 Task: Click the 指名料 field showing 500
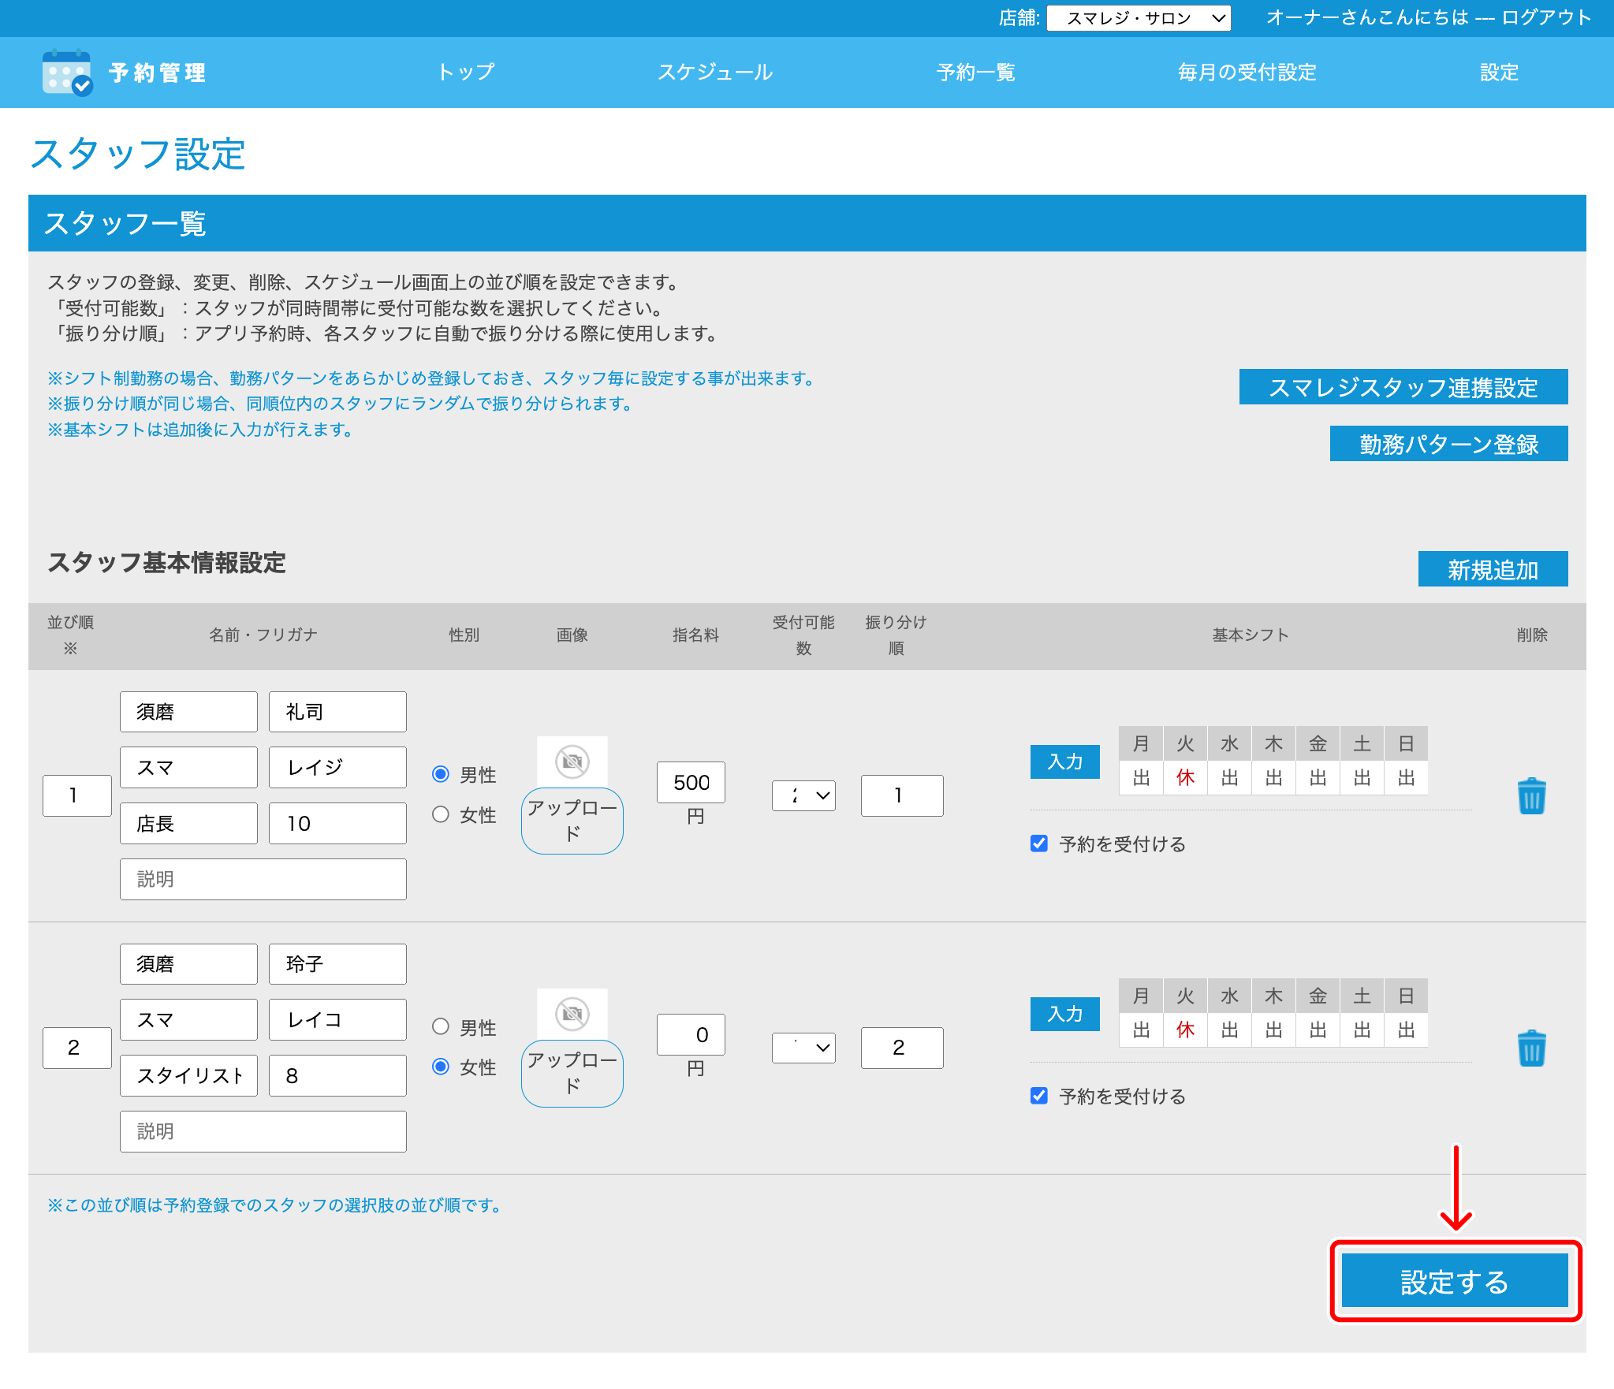[691, 782]
